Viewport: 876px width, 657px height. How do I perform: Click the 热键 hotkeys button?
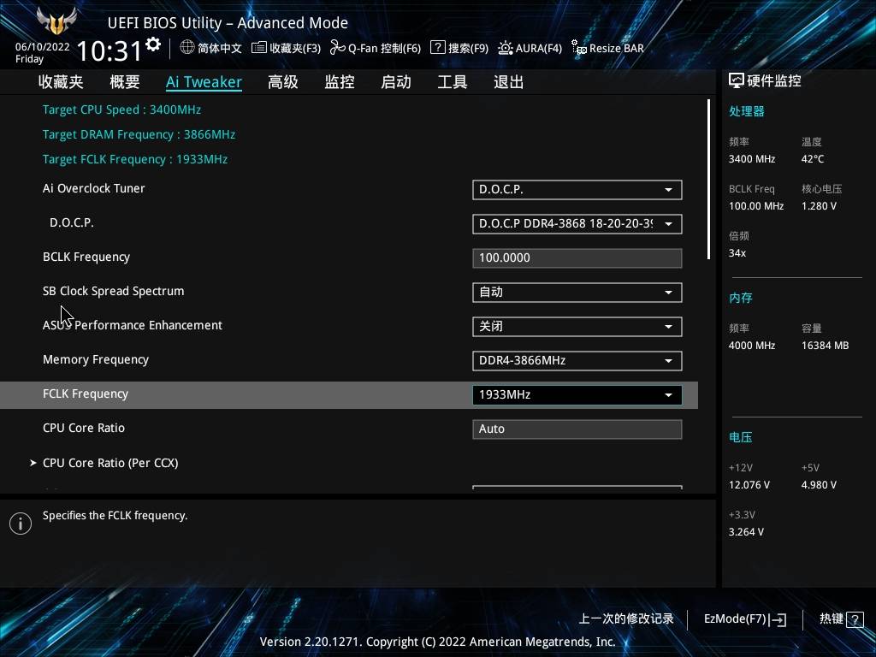tap(842, 619)
